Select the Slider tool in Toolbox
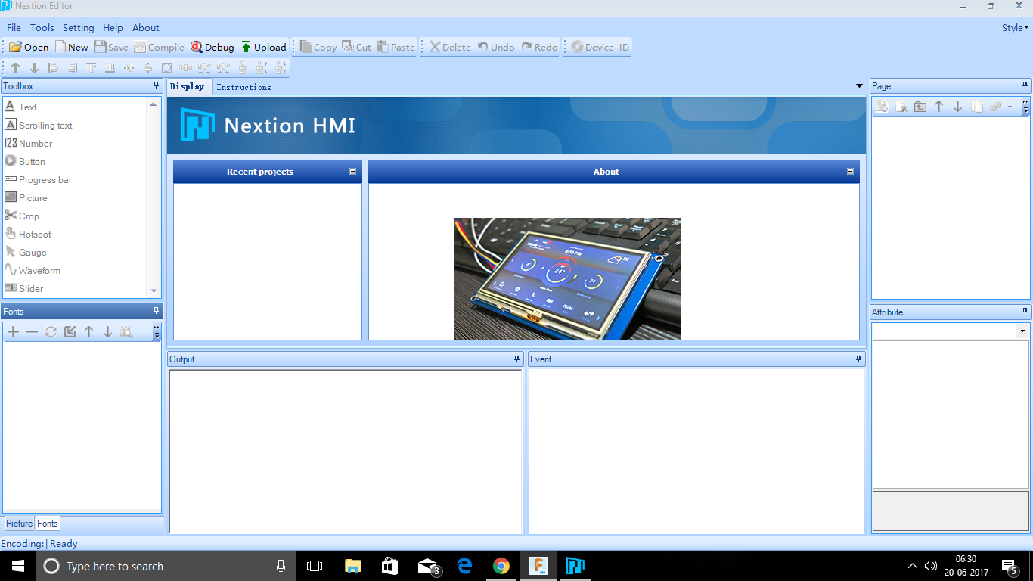The height and width of the screenshot is (581, 1033). 29,288
